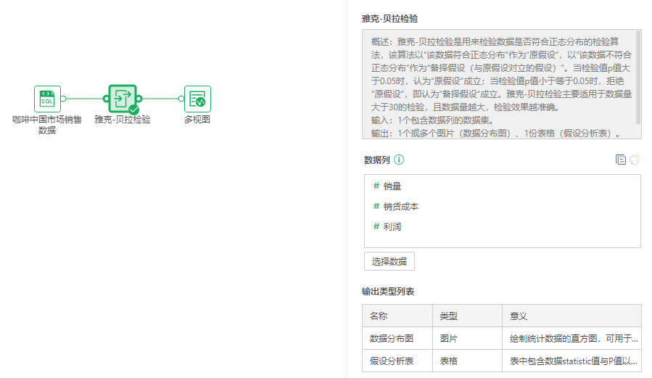Click the copy icon above data column list
Image resolution: width=652 pixels, height=378 pixels.
coord(620,160)
